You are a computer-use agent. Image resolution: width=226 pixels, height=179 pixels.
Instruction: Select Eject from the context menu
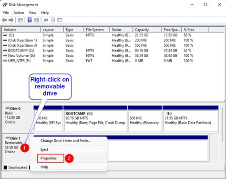point(44,149)
